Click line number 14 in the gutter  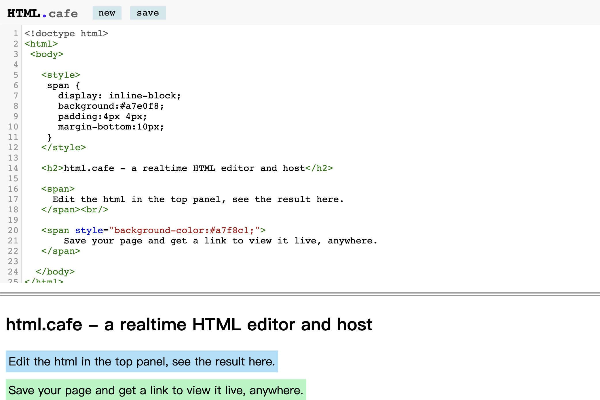click(13, 168)
